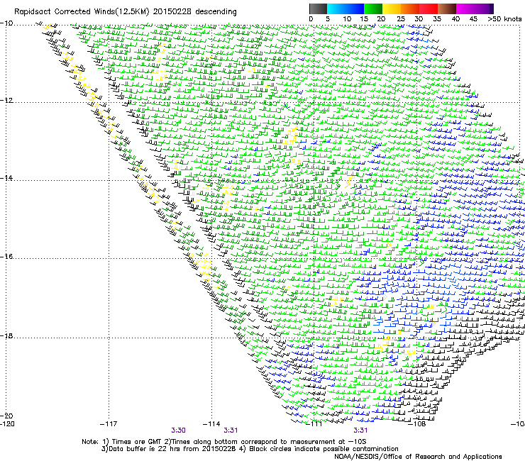Click the title text 'Rapidscat Corrected Winds(12.5KM)'

click(82, 12)
